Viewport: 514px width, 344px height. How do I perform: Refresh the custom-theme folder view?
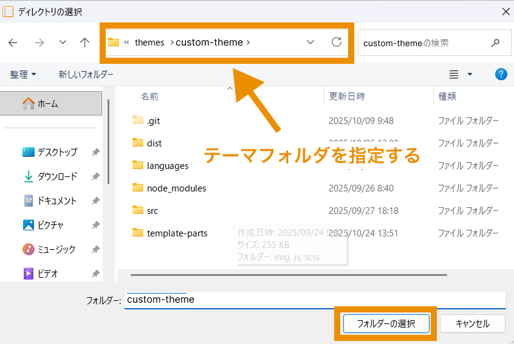(337, 43)
